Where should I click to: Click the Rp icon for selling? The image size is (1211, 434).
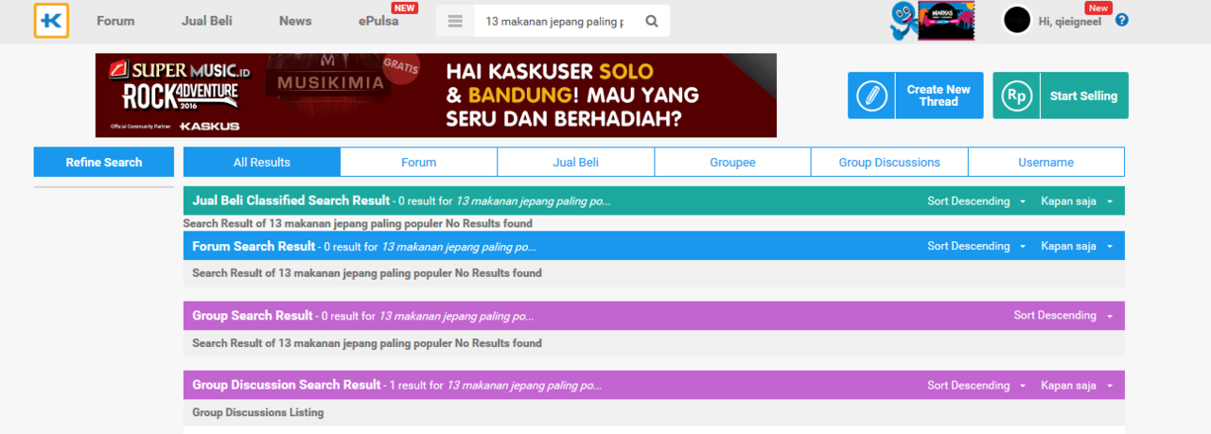1016,95
